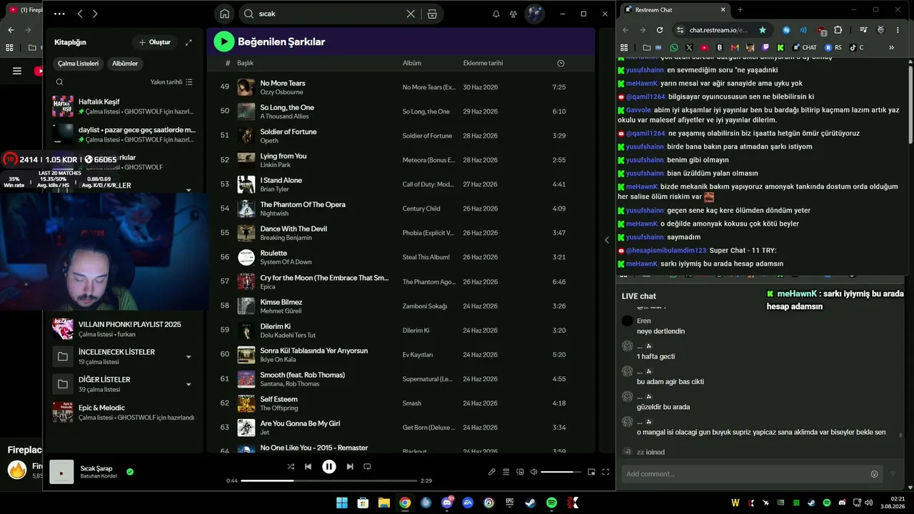Sort tracks by Eklenme tarihi column

click(483, 63)
